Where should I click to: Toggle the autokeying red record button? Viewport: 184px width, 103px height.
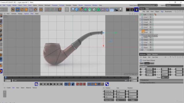coord(81,84)
